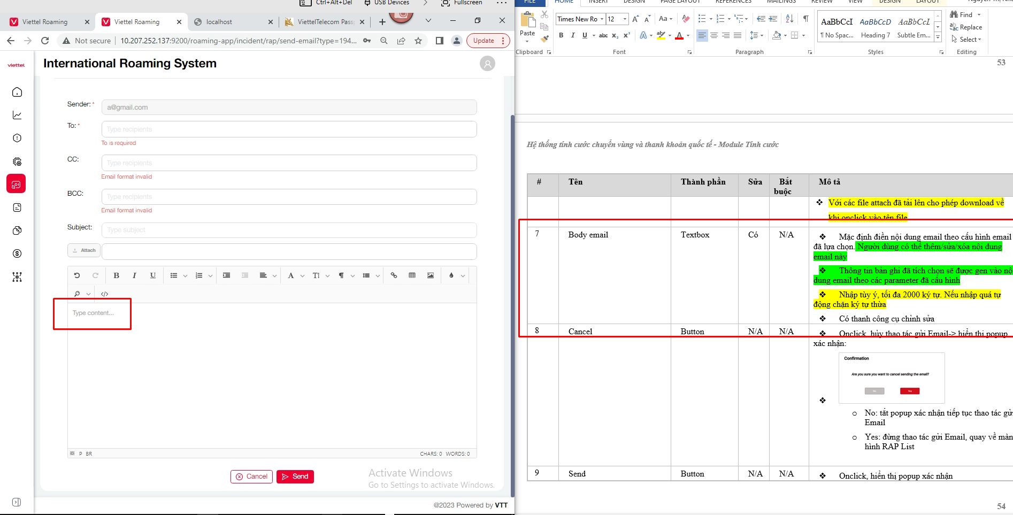Insert a link using the editor toolbar

click(x=394, y=275)
